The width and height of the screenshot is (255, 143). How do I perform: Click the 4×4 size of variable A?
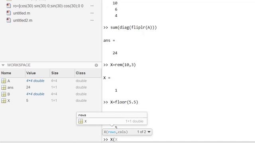point(54,81)
